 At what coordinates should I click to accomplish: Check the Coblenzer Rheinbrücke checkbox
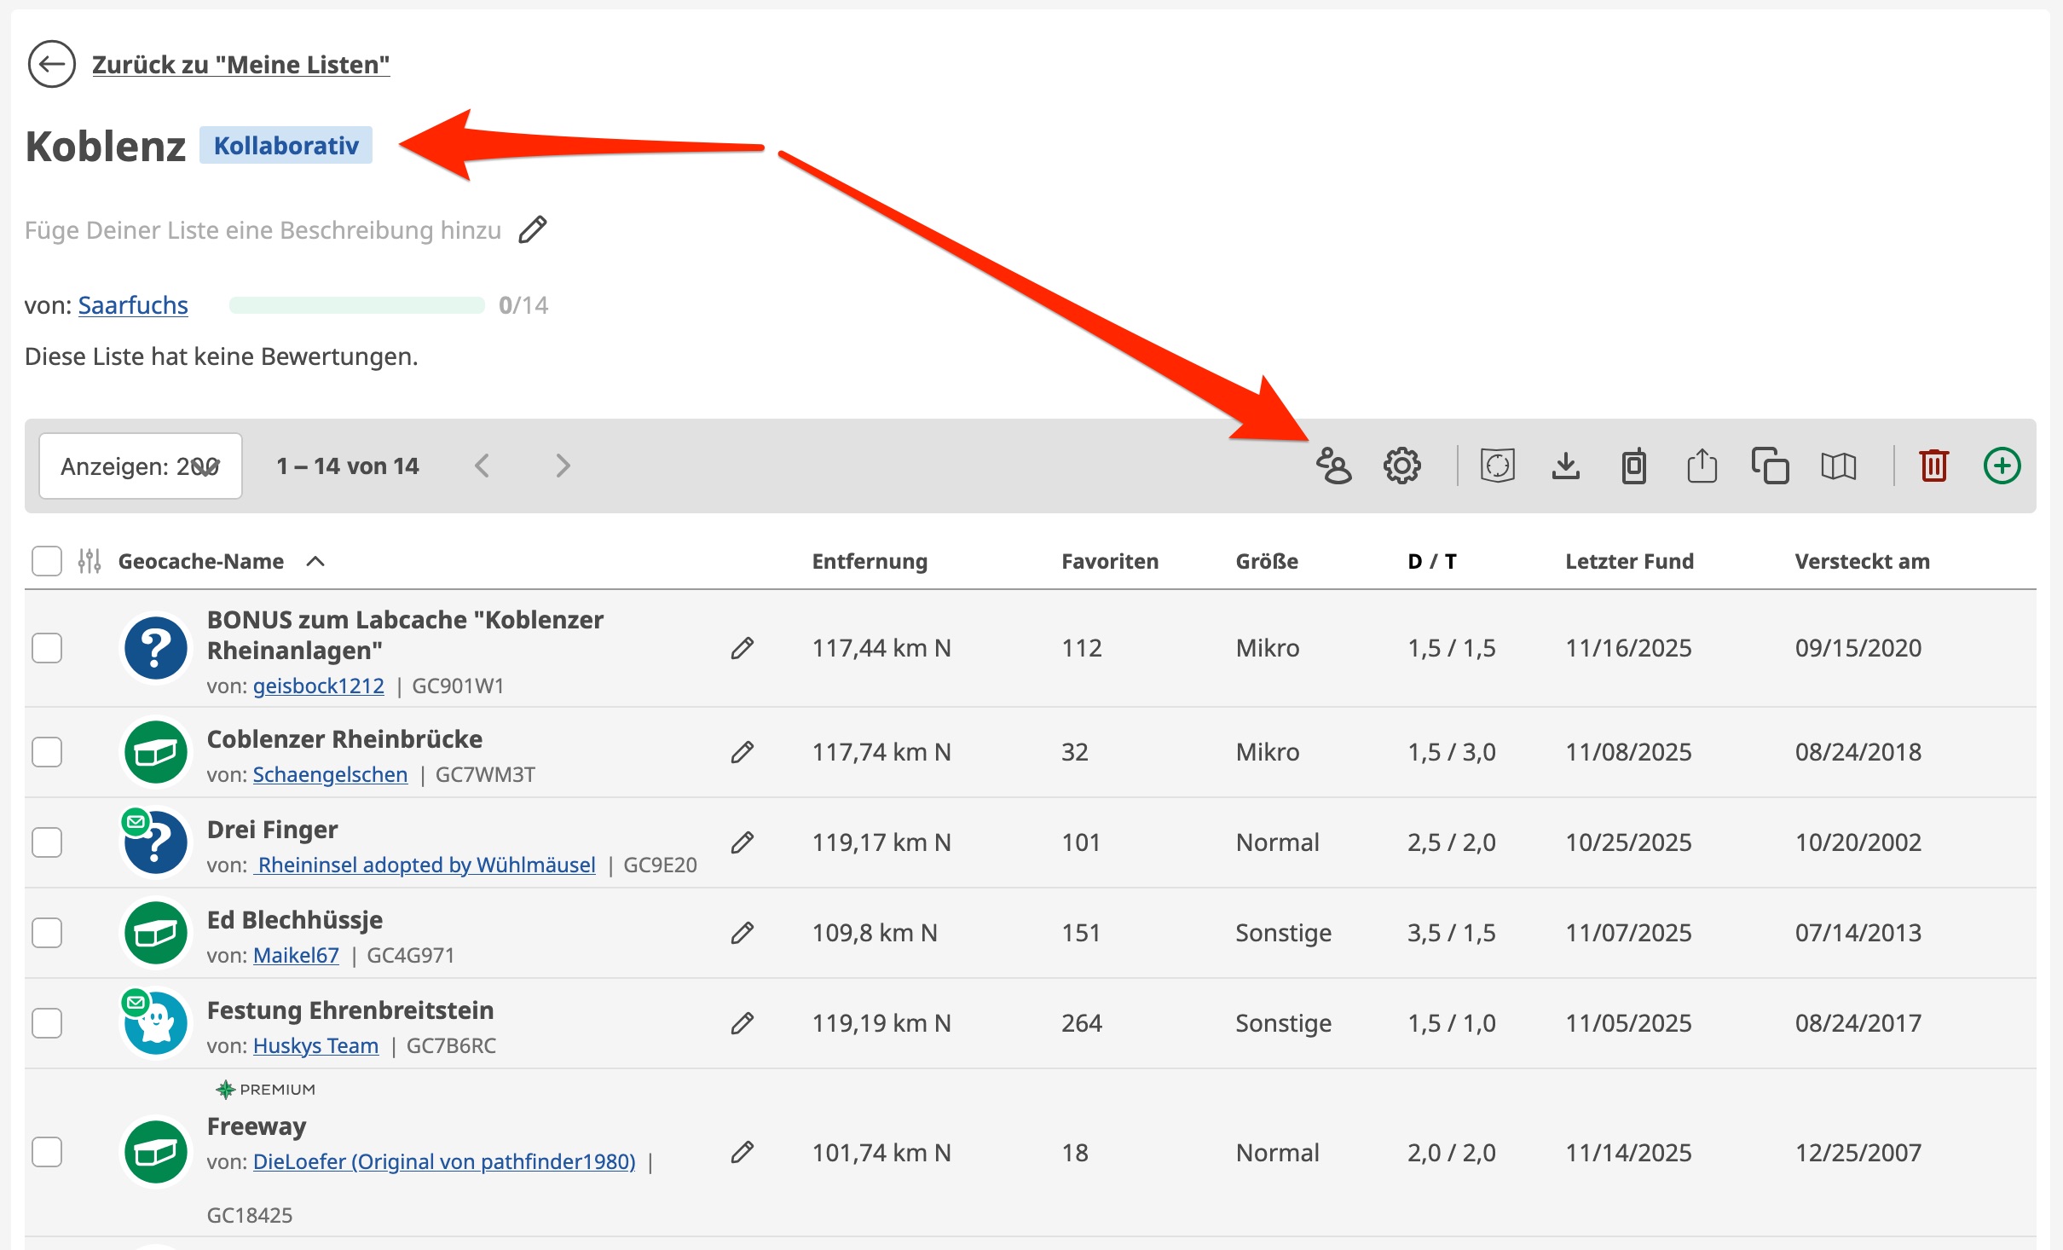pos(47,752)
